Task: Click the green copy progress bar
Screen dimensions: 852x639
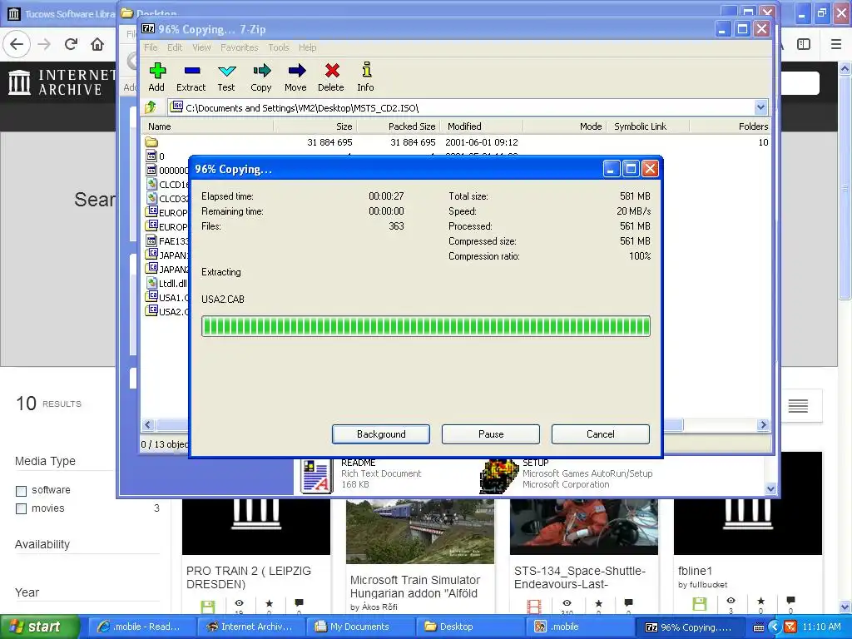Action: click(x=426, y=326)
